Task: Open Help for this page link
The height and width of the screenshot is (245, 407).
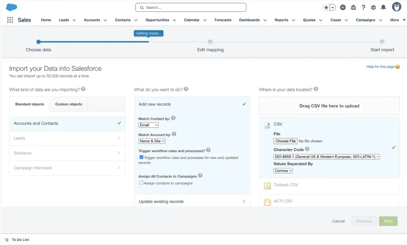Action: (380, 67)
